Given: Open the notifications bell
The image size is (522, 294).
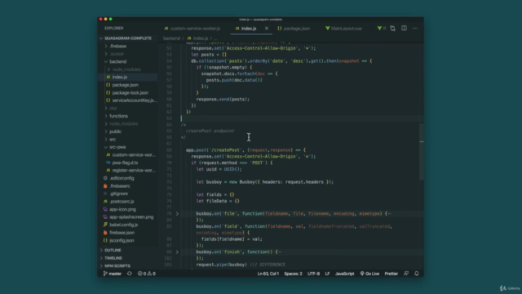Looking at the screenshot, I should tap(417, 274).
